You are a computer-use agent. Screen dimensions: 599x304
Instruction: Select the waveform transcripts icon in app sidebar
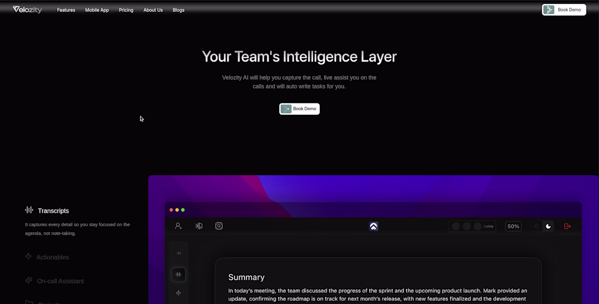(179, 274)
